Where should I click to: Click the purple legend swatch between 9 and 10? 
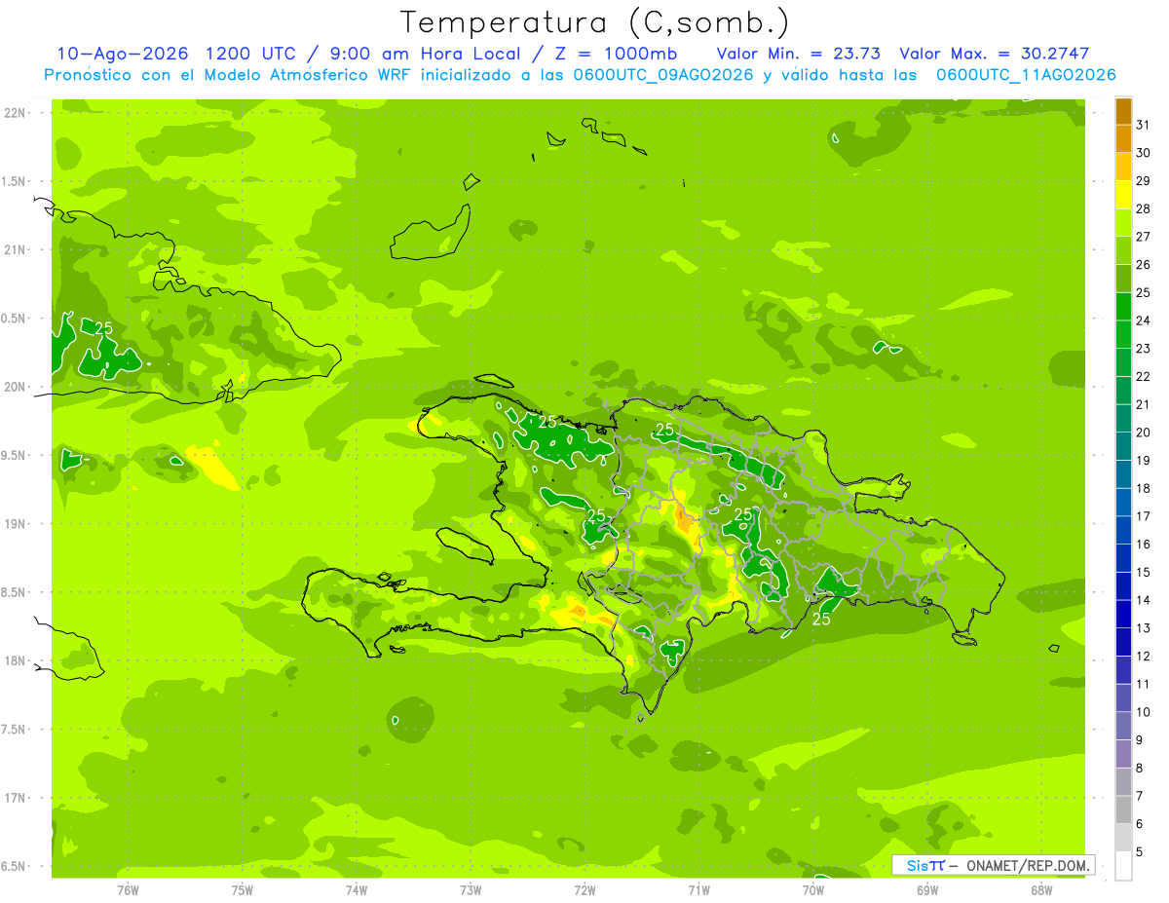tap(1123, 726)
